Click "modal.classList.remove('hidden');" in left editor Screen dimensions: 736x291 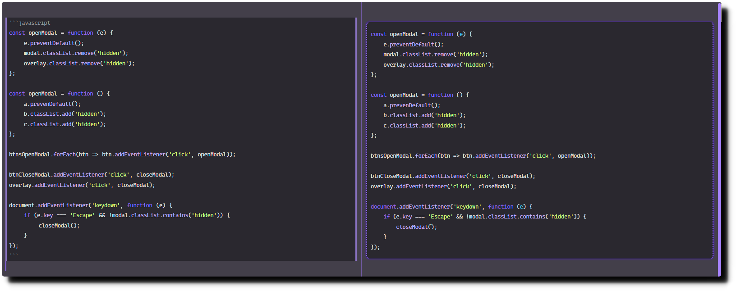[x=76, y=53]
